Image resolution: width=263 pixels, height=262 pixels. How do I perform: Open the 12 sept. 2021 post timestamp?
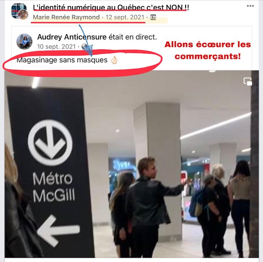click(x=125, y=17)
